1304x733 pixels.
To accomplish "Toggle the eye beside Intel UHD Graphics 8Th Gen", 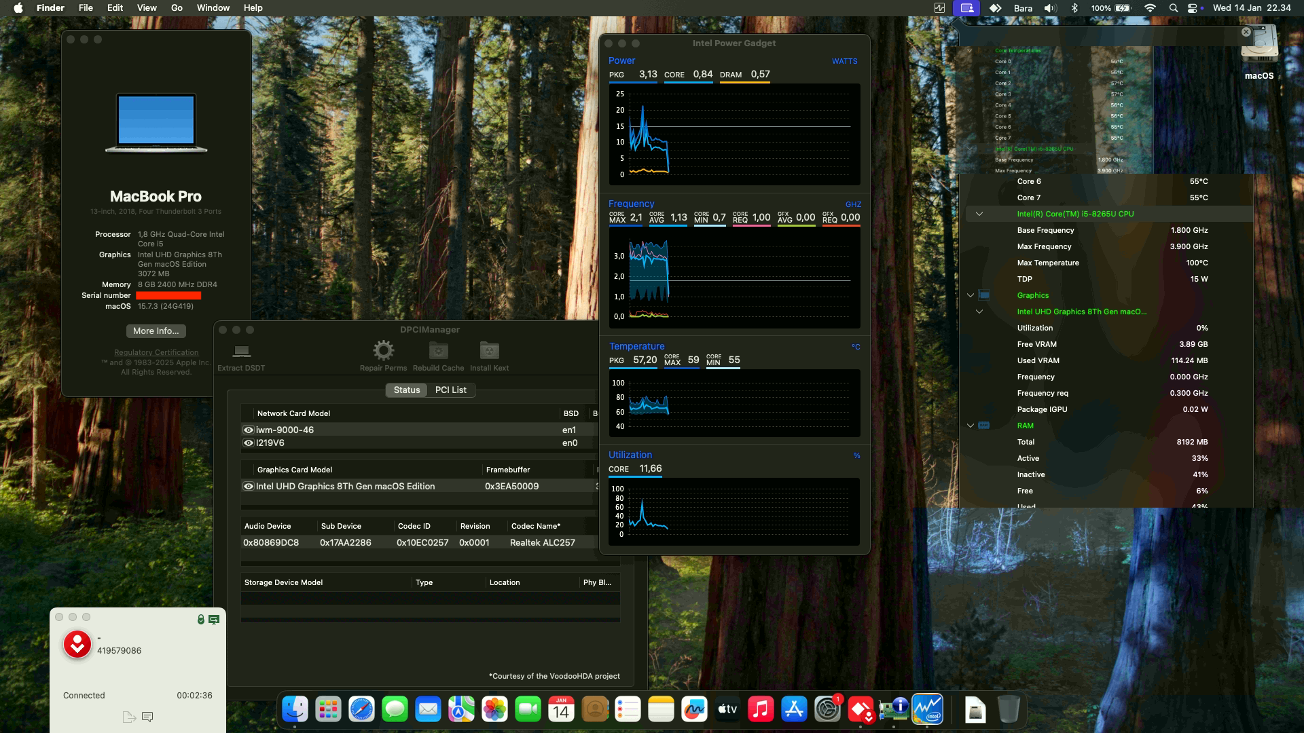I will [248, 486].
